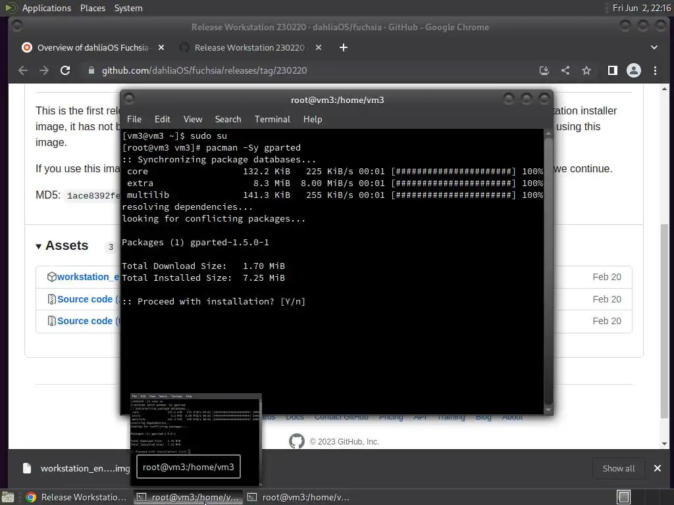This screenshot has height=505, width=674.
Task: Close the Overview of dahliaOS Fuchsia tab
Action: (161, 47)
